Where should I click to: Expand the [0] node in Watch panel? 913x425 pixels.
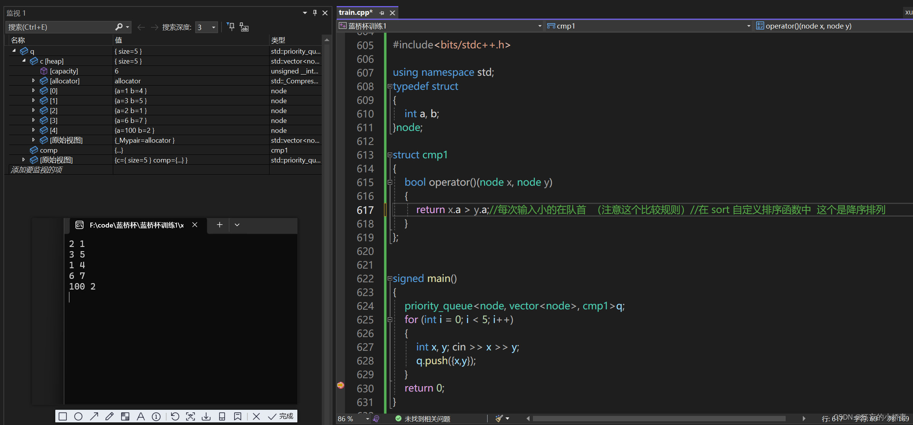(x=34, y=91)
